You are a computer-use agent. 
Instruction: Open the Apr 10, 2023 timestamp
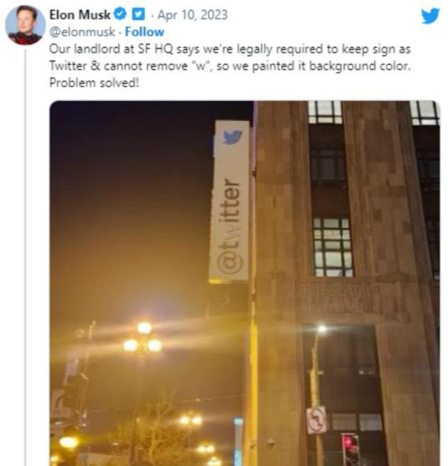coord(192,14)
